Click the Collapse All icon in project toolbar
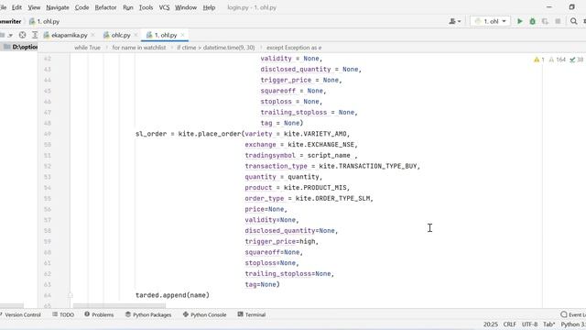Screen dimensions: 586x330 click(x=35, y=35)
